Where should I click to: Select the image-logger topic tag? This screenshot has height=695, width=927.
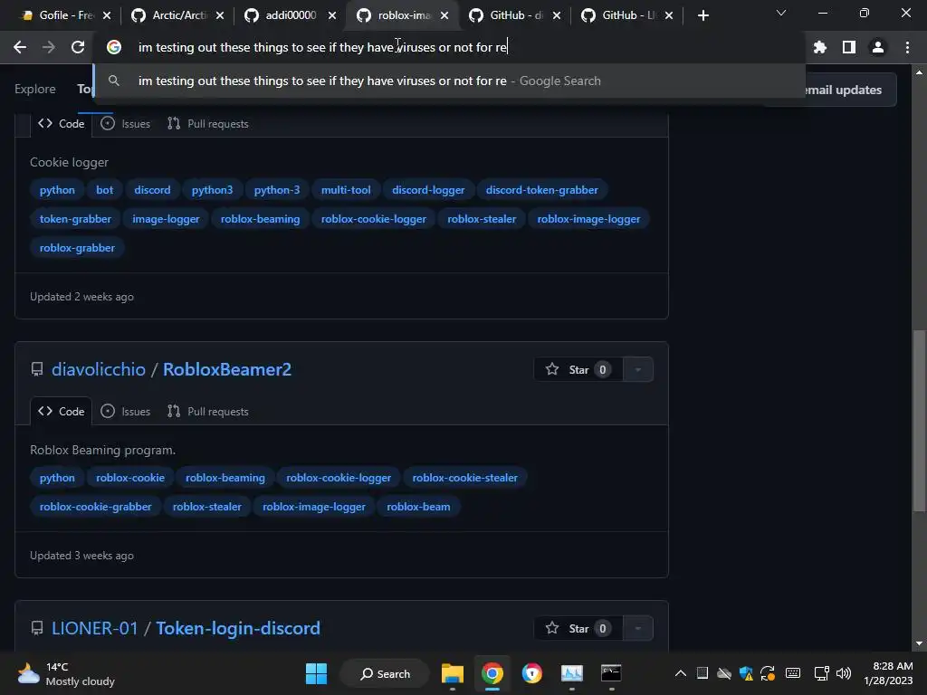[166, 219]
